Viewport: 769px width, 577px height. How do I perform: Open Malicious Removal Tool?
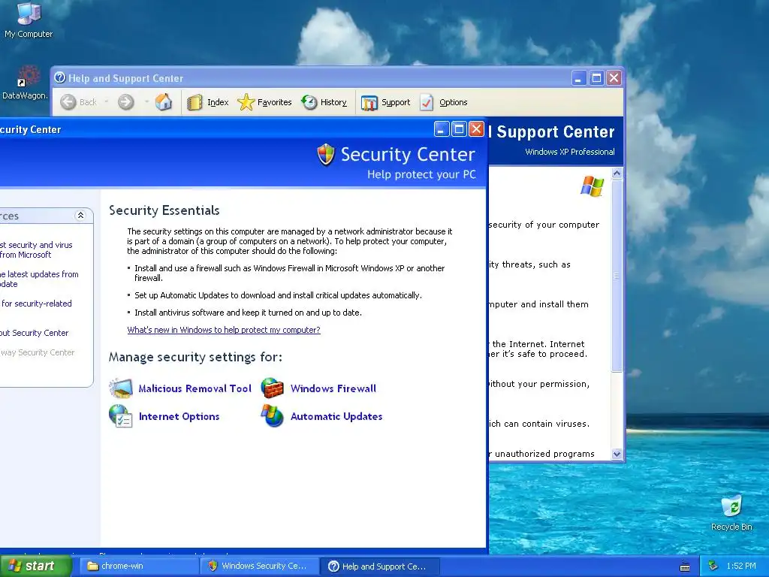(x=195, y=388)
